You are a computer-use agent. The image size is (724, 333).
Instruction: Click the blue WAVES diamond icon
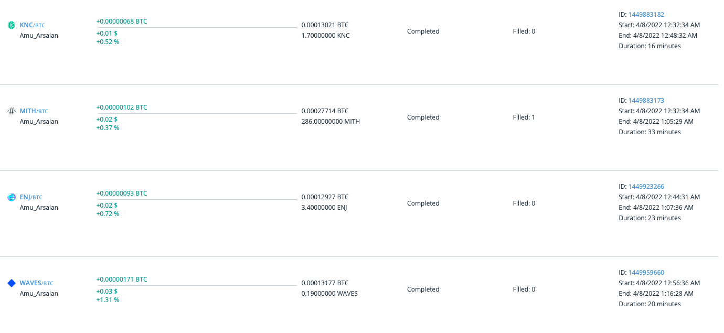[x=12, y=283]
